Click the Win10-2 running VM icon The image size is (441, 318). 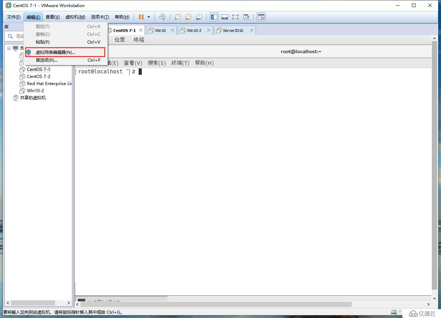22,91
